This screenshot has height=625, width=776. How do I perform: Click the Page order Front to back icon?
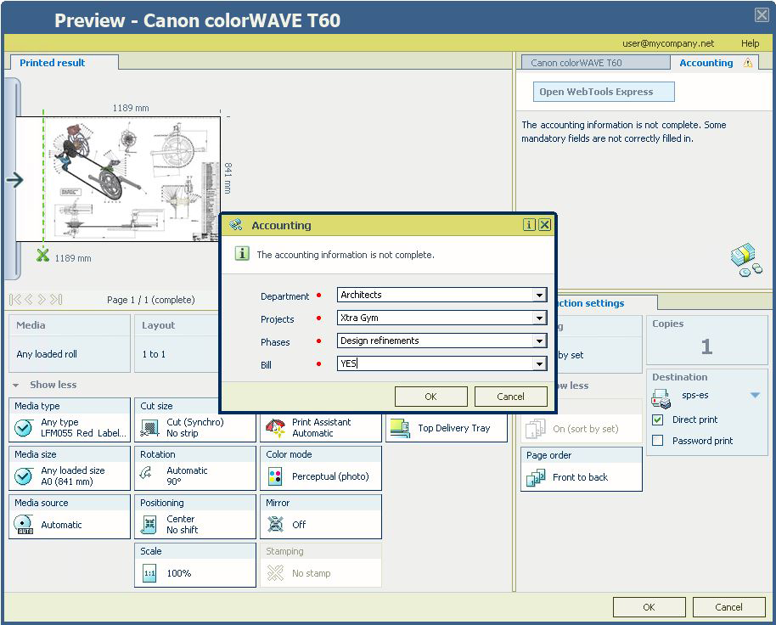[x=536, y=477]
